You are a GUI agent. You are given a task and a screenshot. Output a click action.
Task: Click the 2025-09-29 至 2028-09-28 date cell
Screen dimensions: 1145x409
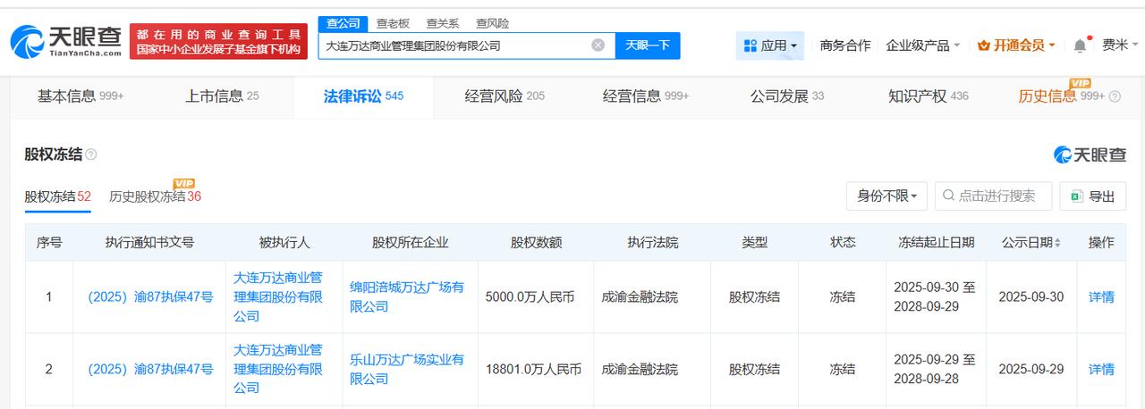(x=935, y=369)
